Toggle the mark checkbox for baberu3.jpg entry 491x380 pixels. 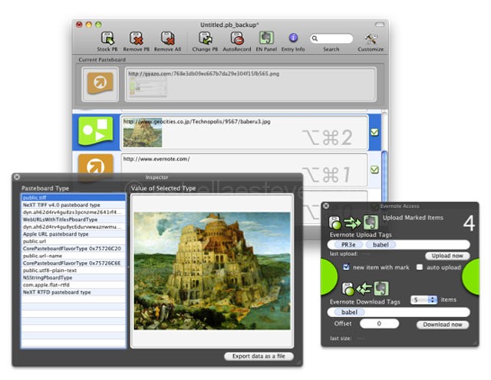tap(374, 132)
